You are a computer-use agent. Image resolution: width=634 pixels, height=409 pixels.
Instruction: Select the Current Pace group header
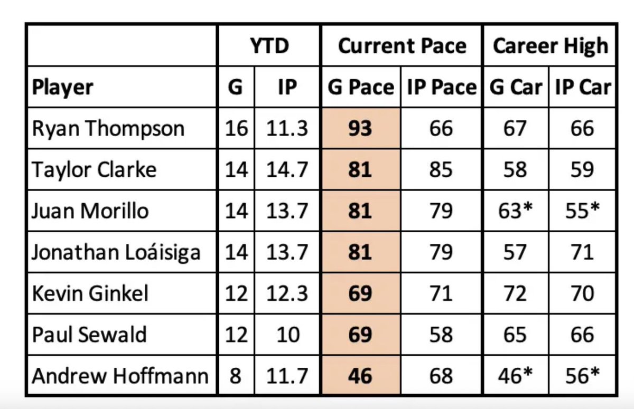(402, 46)
